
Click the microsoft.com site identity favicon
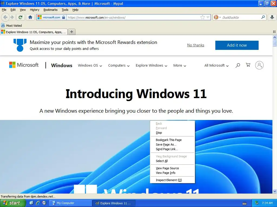pos(39,17)
